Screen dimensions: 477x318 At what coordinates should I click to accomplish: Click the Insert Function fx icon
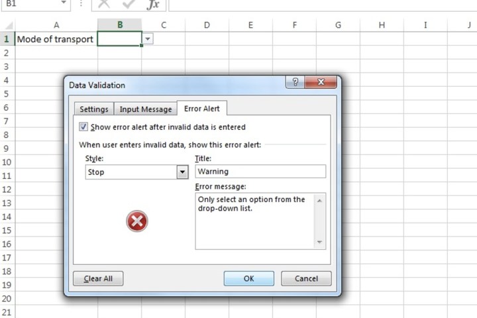[152, 5]
